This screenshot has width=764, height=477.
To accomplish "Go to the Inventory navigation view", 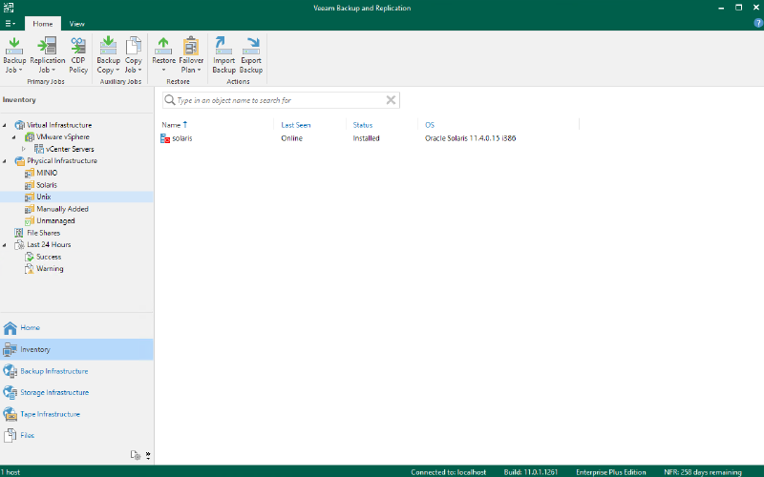I will pos(76,349).
